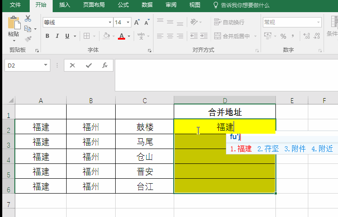Viewport: 338px width, 217px height.
Task: Choose IME candidate 3. 附件
Action: tap(295, 149)
